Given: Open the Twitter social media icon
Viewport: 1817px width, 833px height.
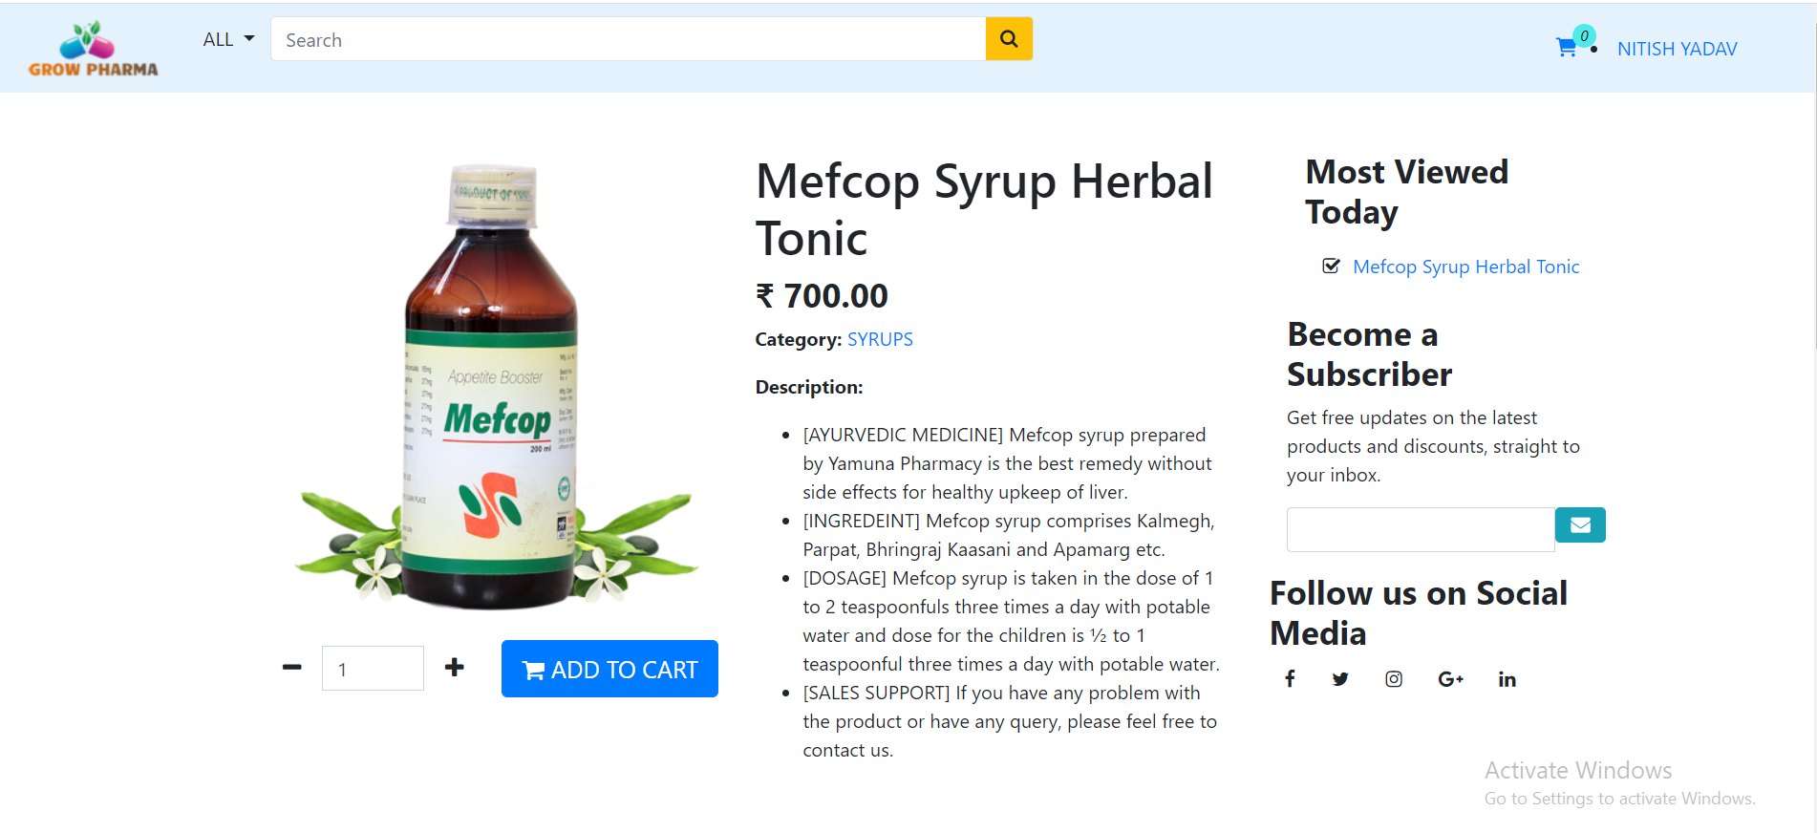Looking at the screenshot, I should tap(1340, 678).
